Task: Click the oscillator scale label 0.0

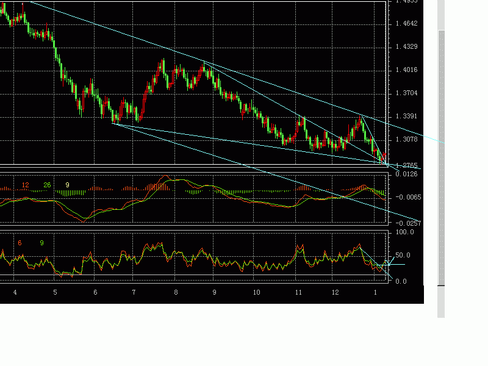Action: (x=401, y=281)
